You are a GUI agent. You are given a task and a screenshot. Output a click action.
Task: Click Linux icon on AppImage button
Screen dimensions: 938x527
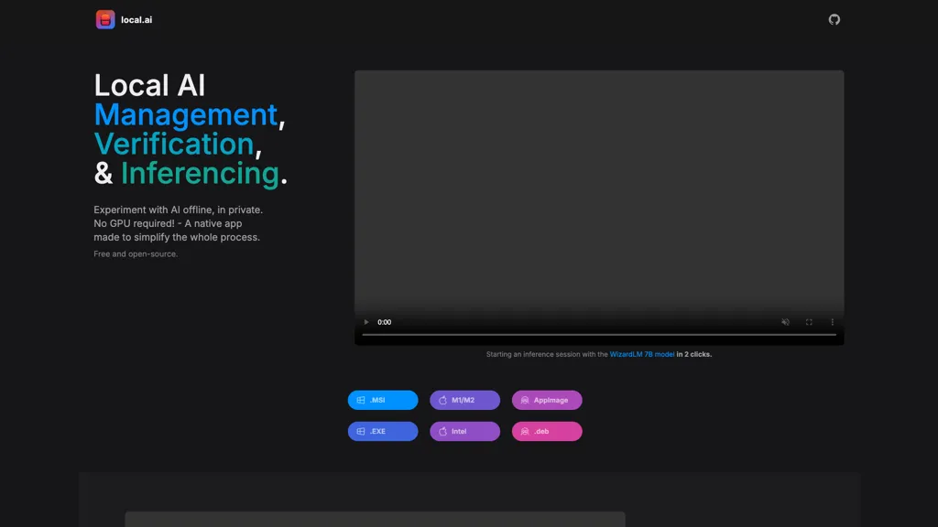[525, 401]
